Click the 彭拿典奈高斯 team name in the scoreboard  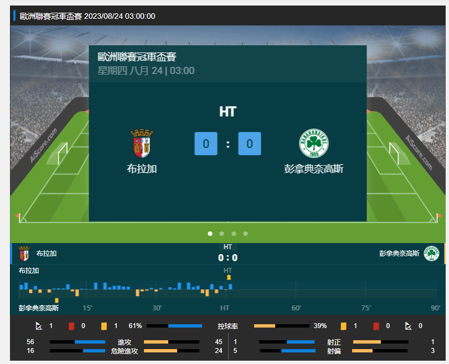coord(314,169)
